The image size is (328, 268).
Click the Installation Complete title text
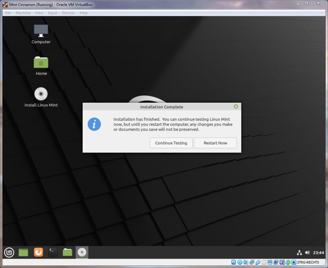(x=161, y=107)
